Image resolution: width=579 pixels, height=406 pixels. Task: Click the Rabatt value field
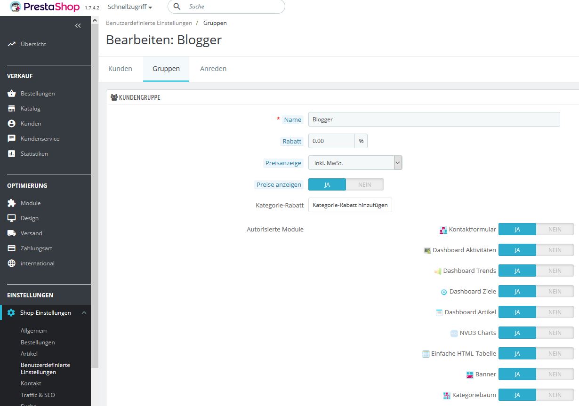click(331, 141)
